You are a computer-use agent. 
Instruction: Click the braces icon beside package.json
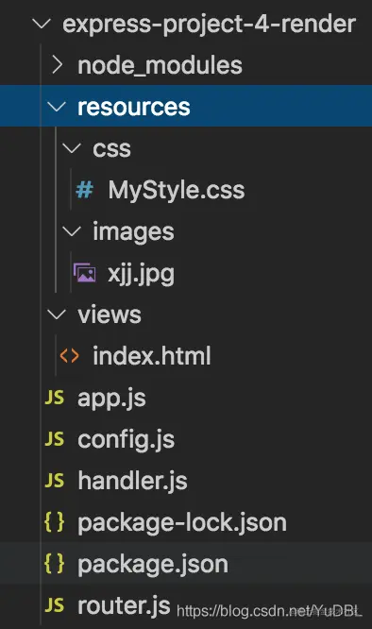click(x=55, y=564)
